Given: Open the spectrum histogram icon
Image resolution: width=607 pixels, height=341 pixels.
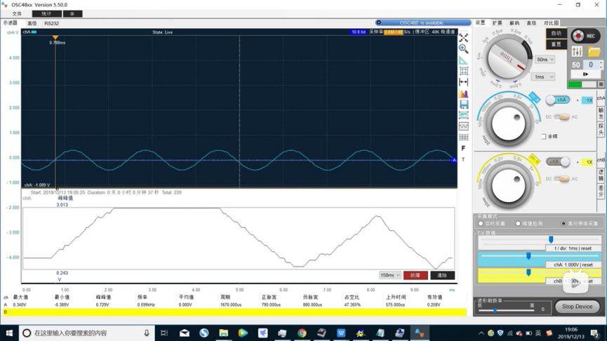Looking at the screenshot, I should coord(463,93).
